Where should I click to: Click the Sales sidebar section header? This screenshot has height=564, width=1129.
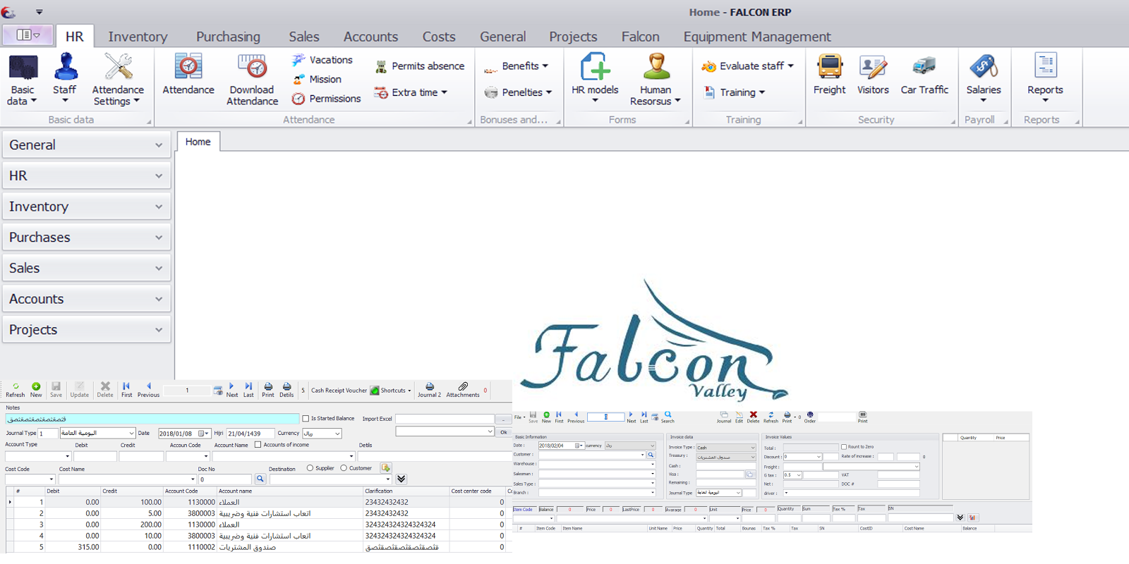point(87,269)
